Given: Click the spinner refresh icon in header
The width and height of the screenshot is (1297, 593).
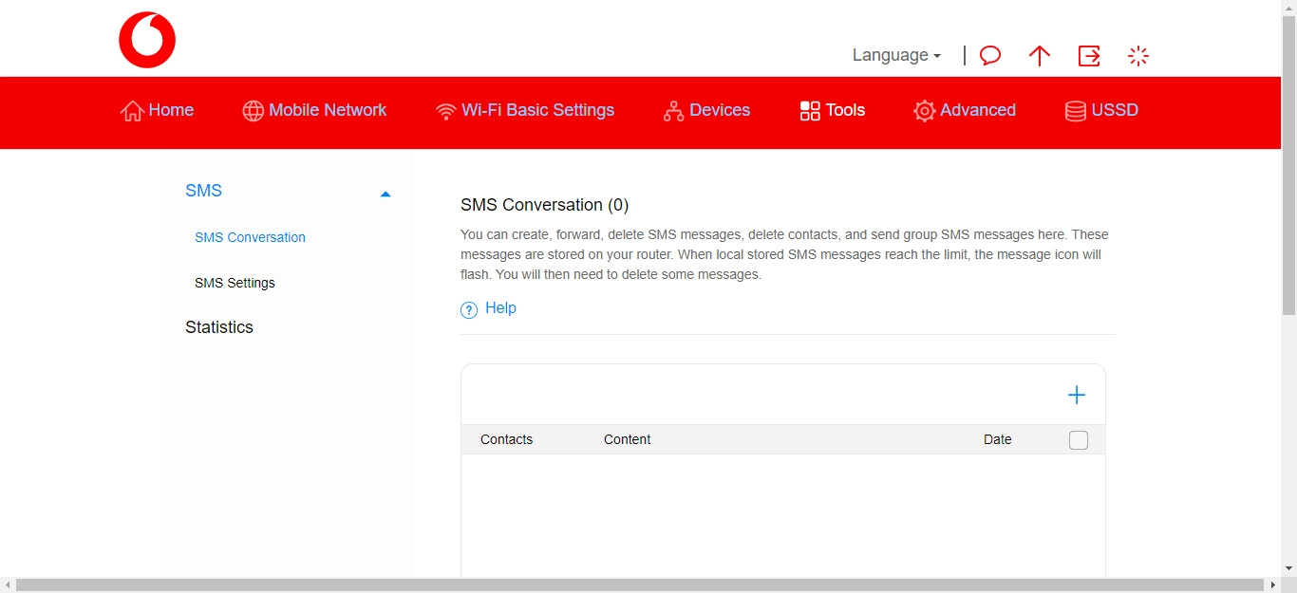Looking at the screenshot, I should point(1137,55).
